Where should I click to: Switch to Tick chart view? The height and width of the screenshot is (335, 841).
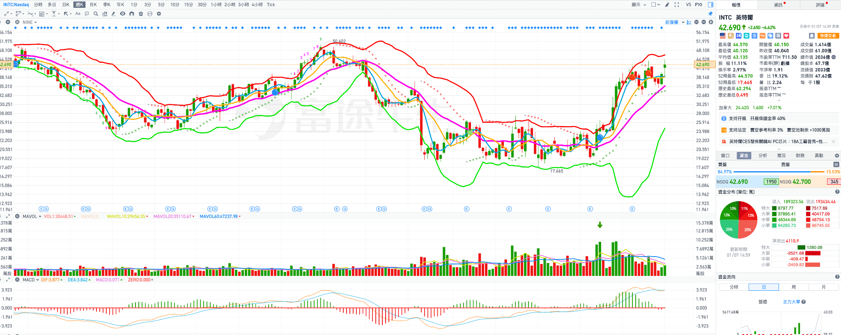click(x=271, y=5)
